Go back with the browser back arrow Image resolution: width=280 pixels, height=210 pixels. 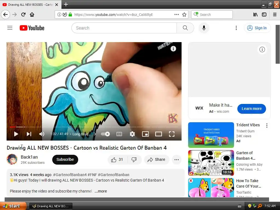click(x=5, y=14)
